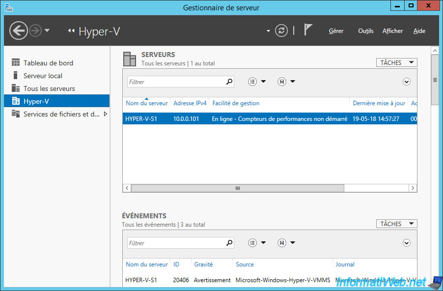Sort events by Nom du serveur column
This screenshot has width=443, height=291.
147,264
